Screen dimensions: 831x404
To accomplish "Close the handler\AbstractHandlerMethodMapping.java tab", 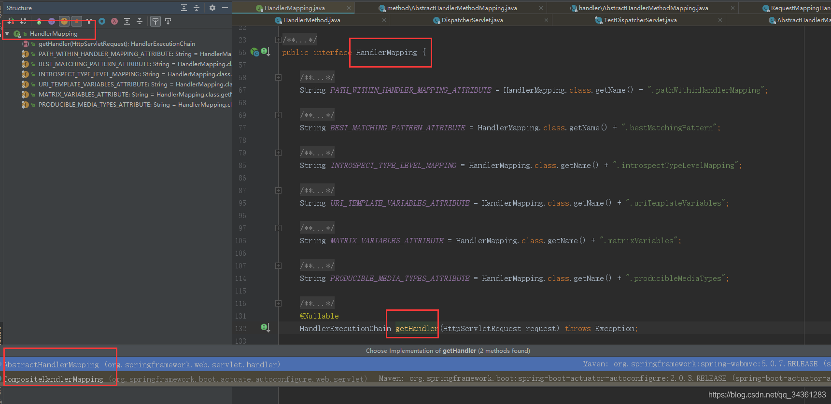I will tap(732, 8).
